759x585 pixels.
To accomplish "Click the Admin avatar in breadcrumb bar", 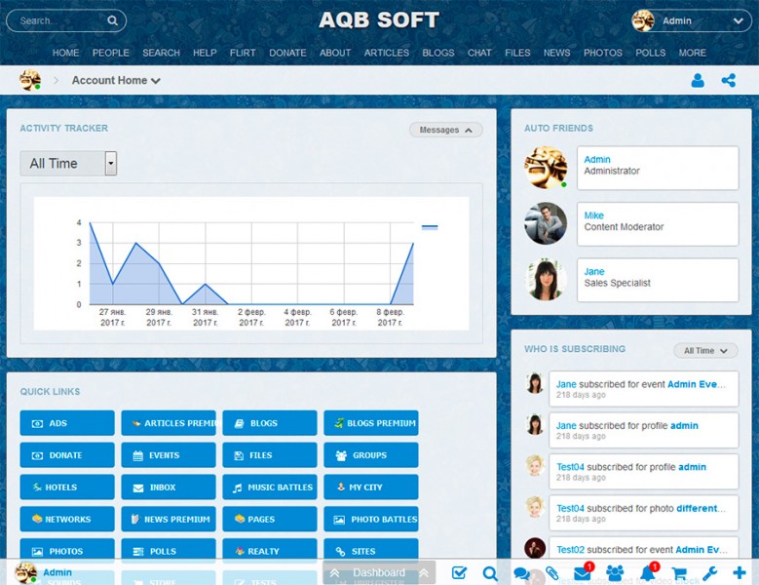I will click(29, 80).
